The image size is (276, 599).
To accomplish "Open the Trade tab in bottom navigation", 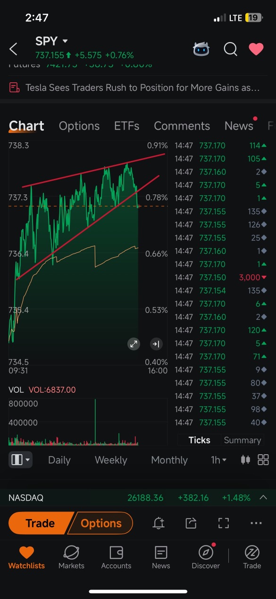I will 252,557.
